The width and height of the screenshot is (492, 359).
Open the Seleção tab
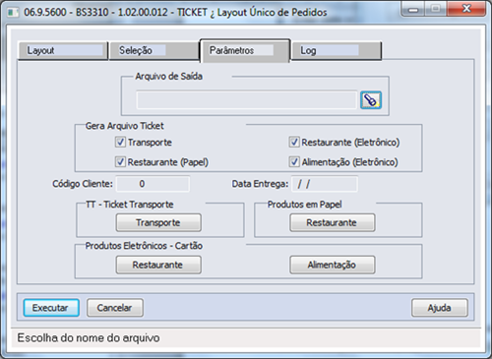click(x=154, y=51)
